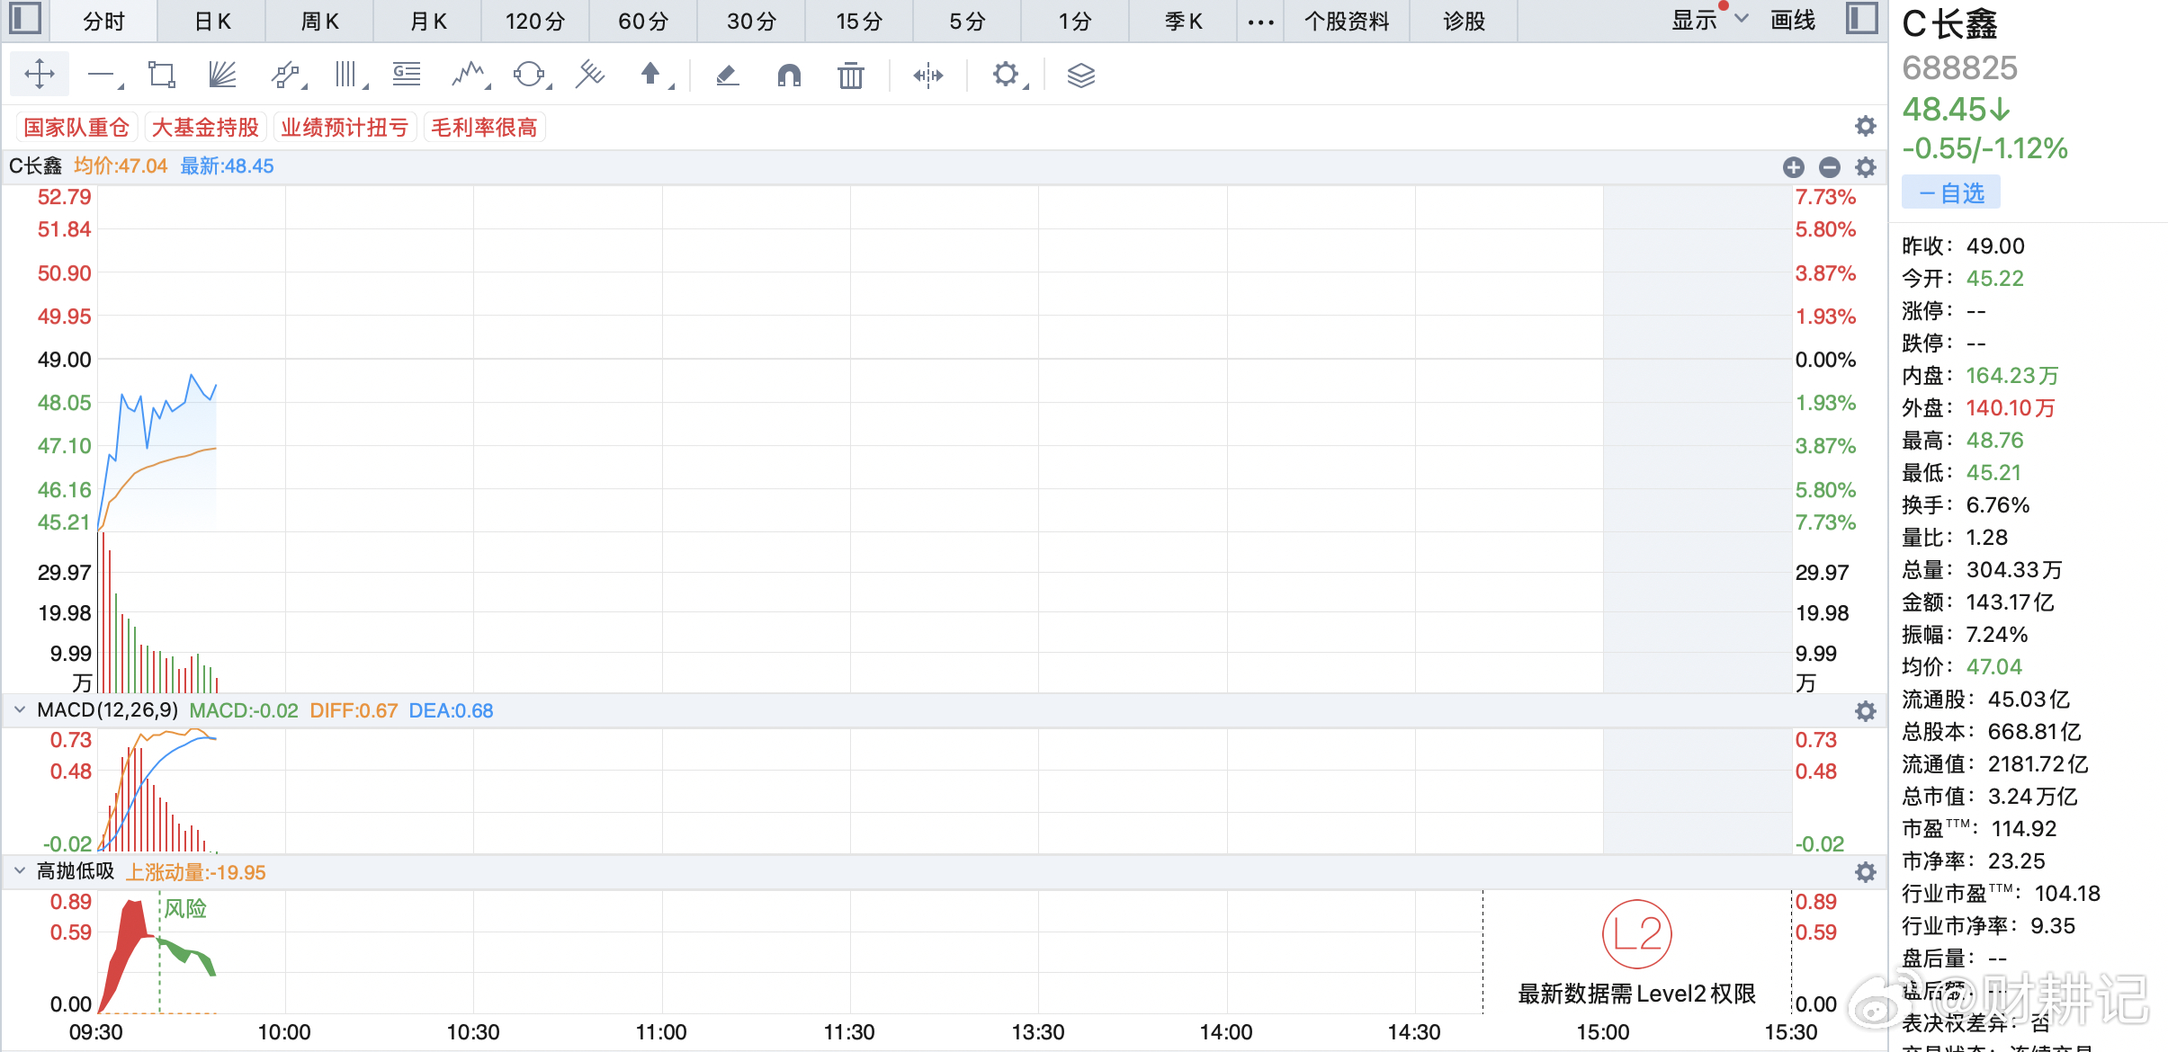Switch to 15分 chart tab

point(859,22)
